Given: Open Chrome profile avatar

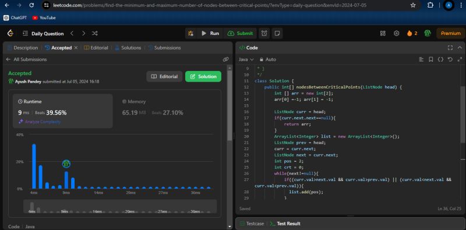Looking at the screenshot, I should coord(449,5).
